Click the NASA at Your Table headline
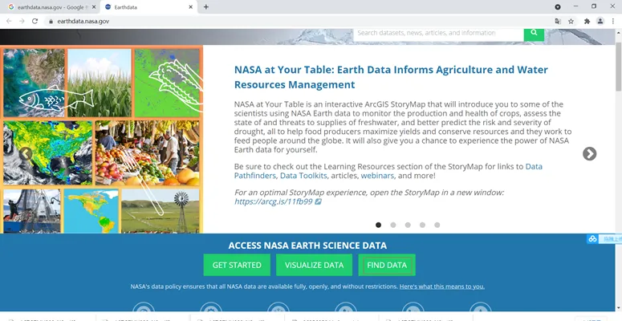622x321 pixels. click(391, 77)
